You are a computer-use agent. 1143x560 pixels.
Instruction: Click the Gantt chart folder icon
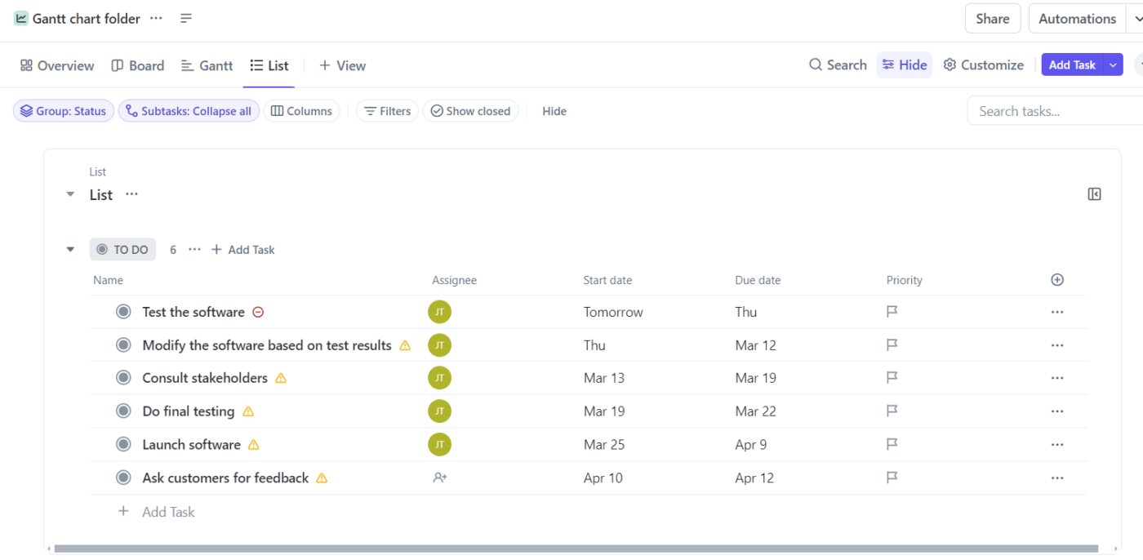click(21, 18)
